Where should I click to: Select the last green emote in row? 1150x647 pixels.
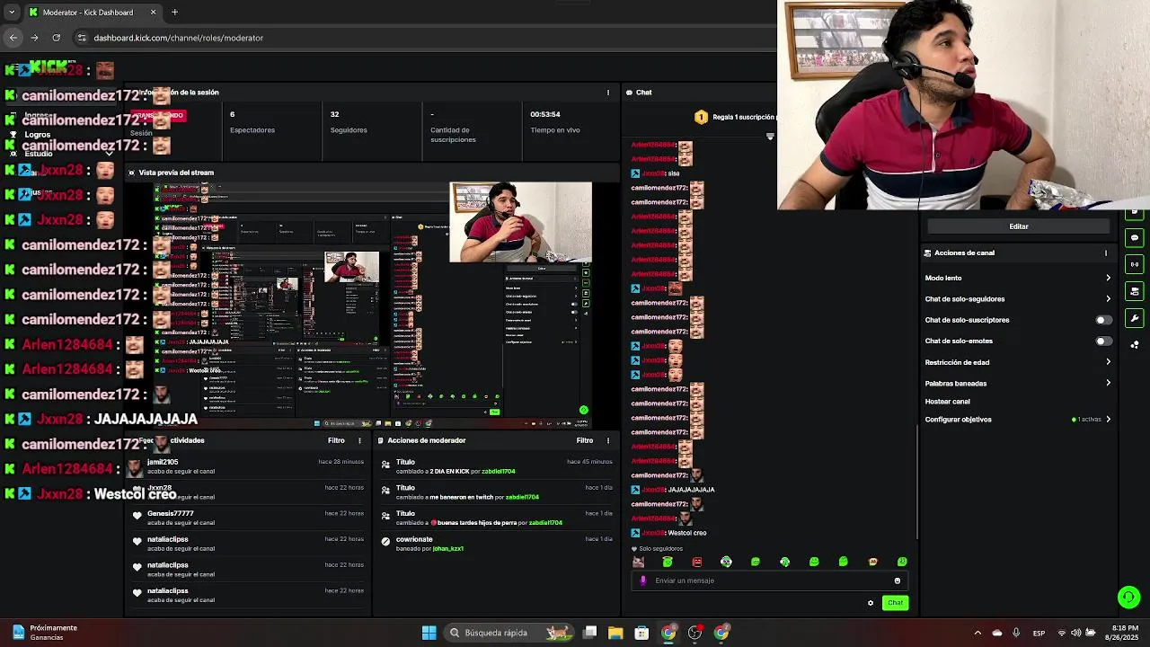coord(902,562)
